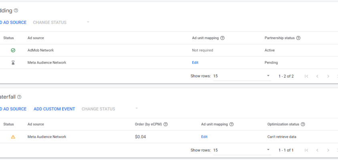Click the $0.04 eCPM value
The image size is (338, 160).
(x=141, y=137)
